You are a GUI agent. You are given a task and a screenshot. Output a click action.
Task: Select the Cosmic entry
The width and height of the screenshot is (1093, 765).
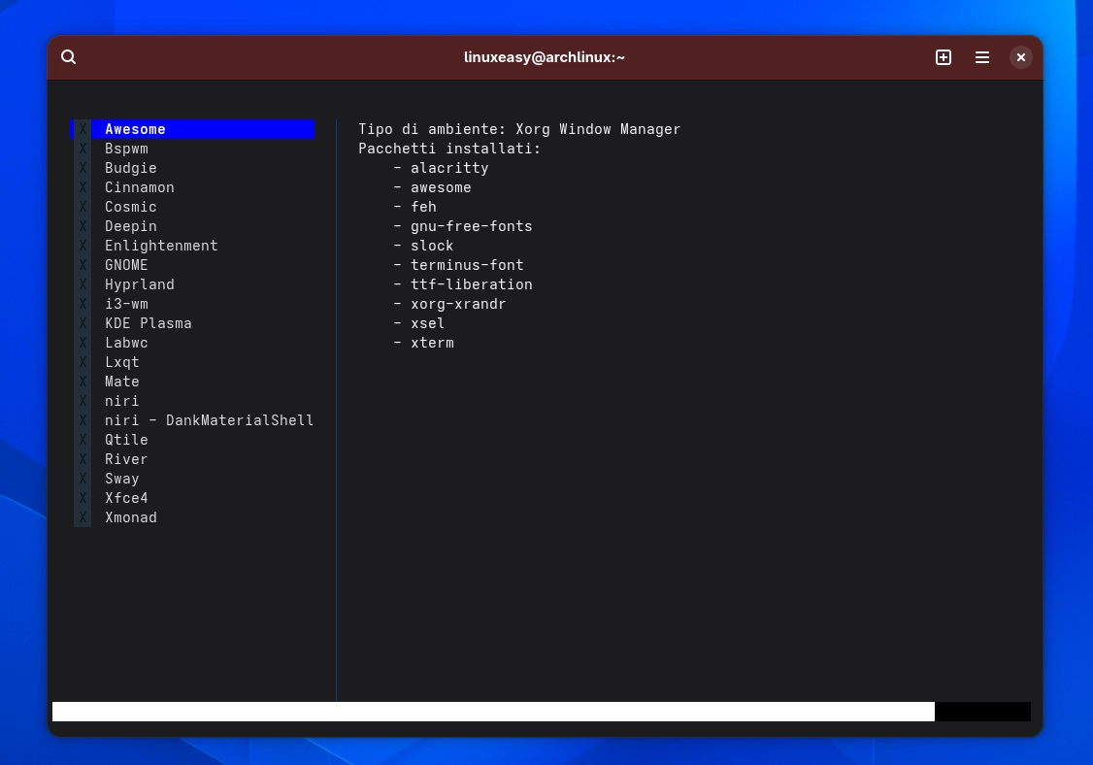click(x=130, y=207)
